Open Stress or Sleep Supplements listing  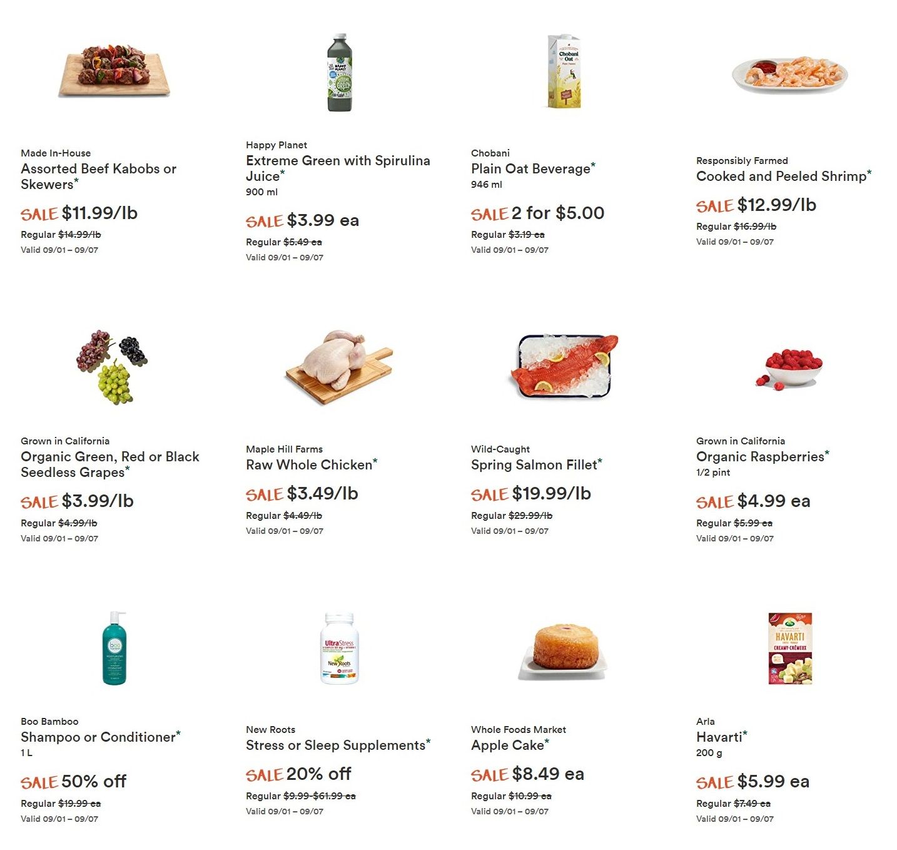click(336, 745)
